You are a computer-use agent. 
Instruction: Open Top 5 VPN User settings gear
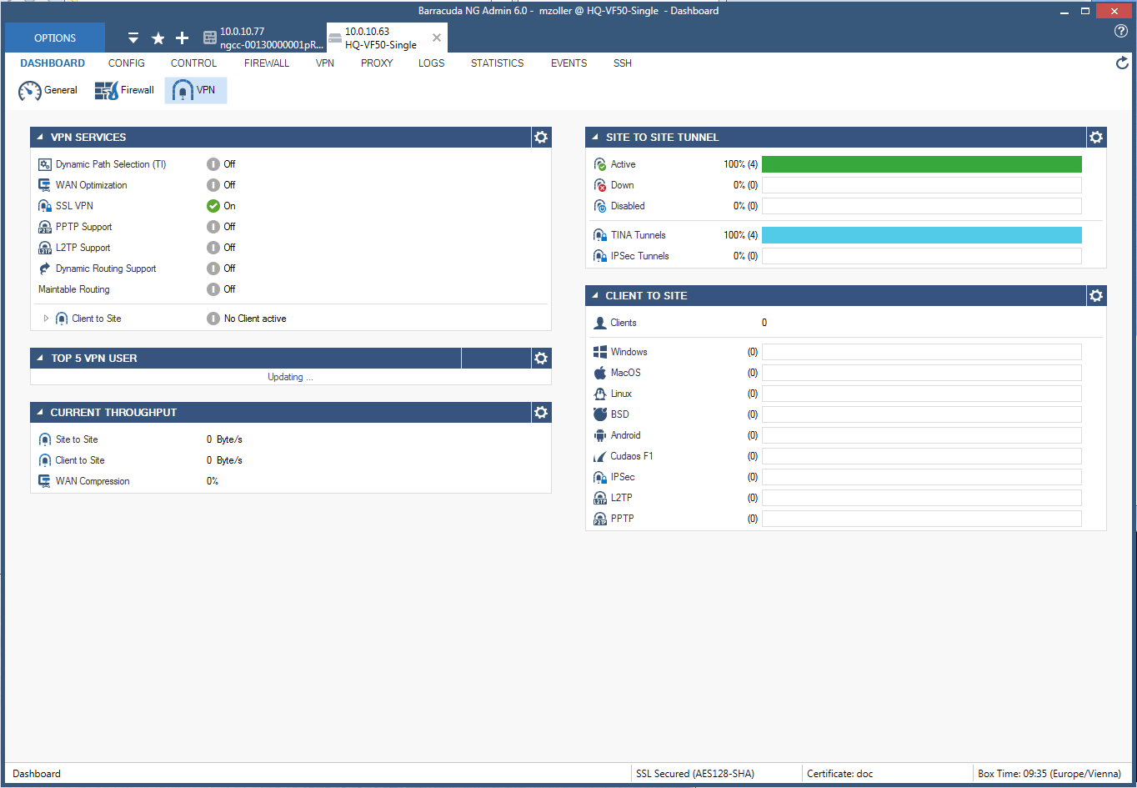(x=541, y=358)
